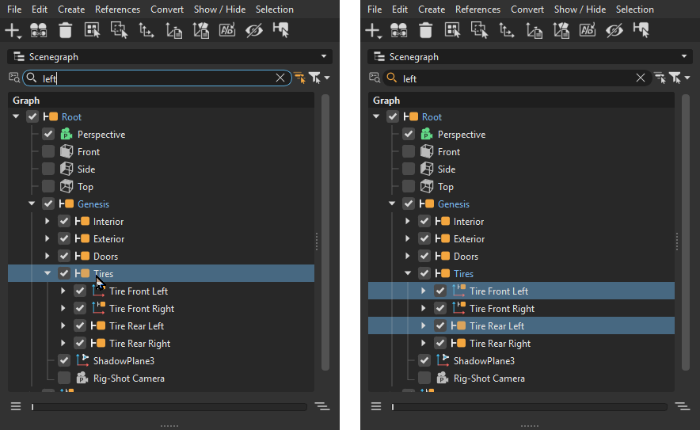Open the File menu in left panel
The height and width of the screenshot is (430, 700).
point(14,10)
